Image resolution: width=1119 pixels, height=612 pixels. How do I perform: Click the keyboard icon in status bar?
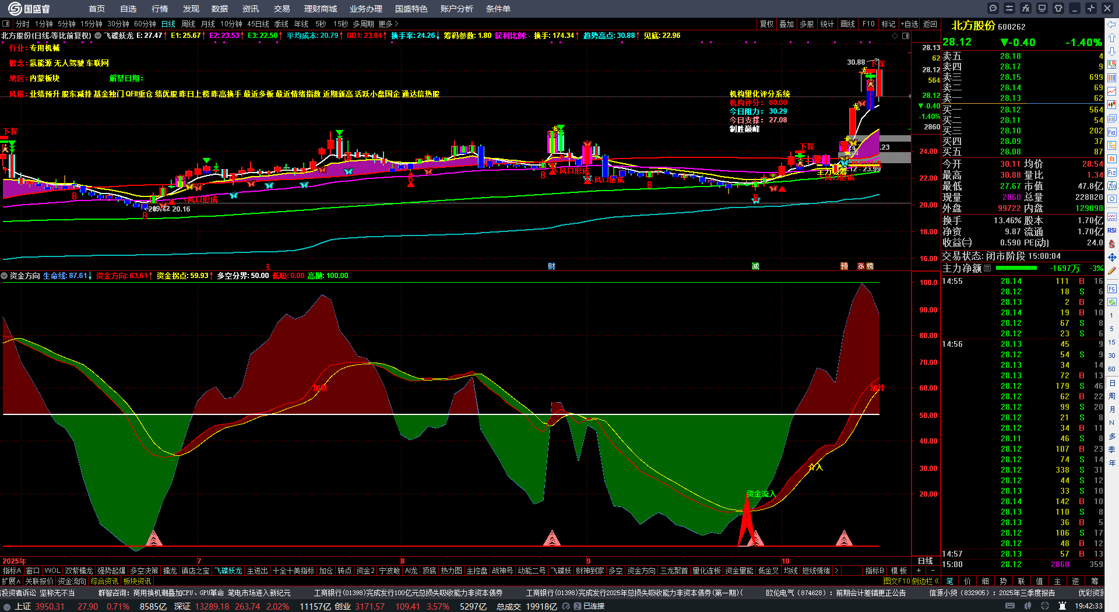coord(1010,606)
